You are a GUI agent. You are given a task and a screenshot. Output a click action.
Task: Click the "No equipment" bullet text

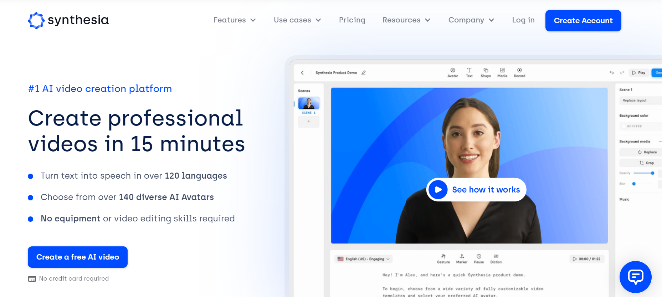(x=70, y=219)
